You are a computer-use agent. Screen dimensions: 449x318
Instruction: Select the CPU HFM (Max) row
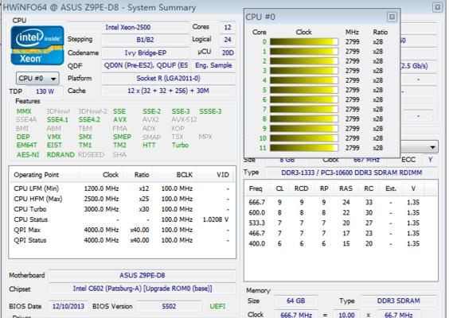[122, 199]
